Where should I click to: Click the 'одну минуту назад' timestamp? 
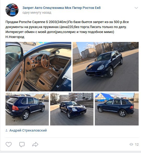pos(37,13)
